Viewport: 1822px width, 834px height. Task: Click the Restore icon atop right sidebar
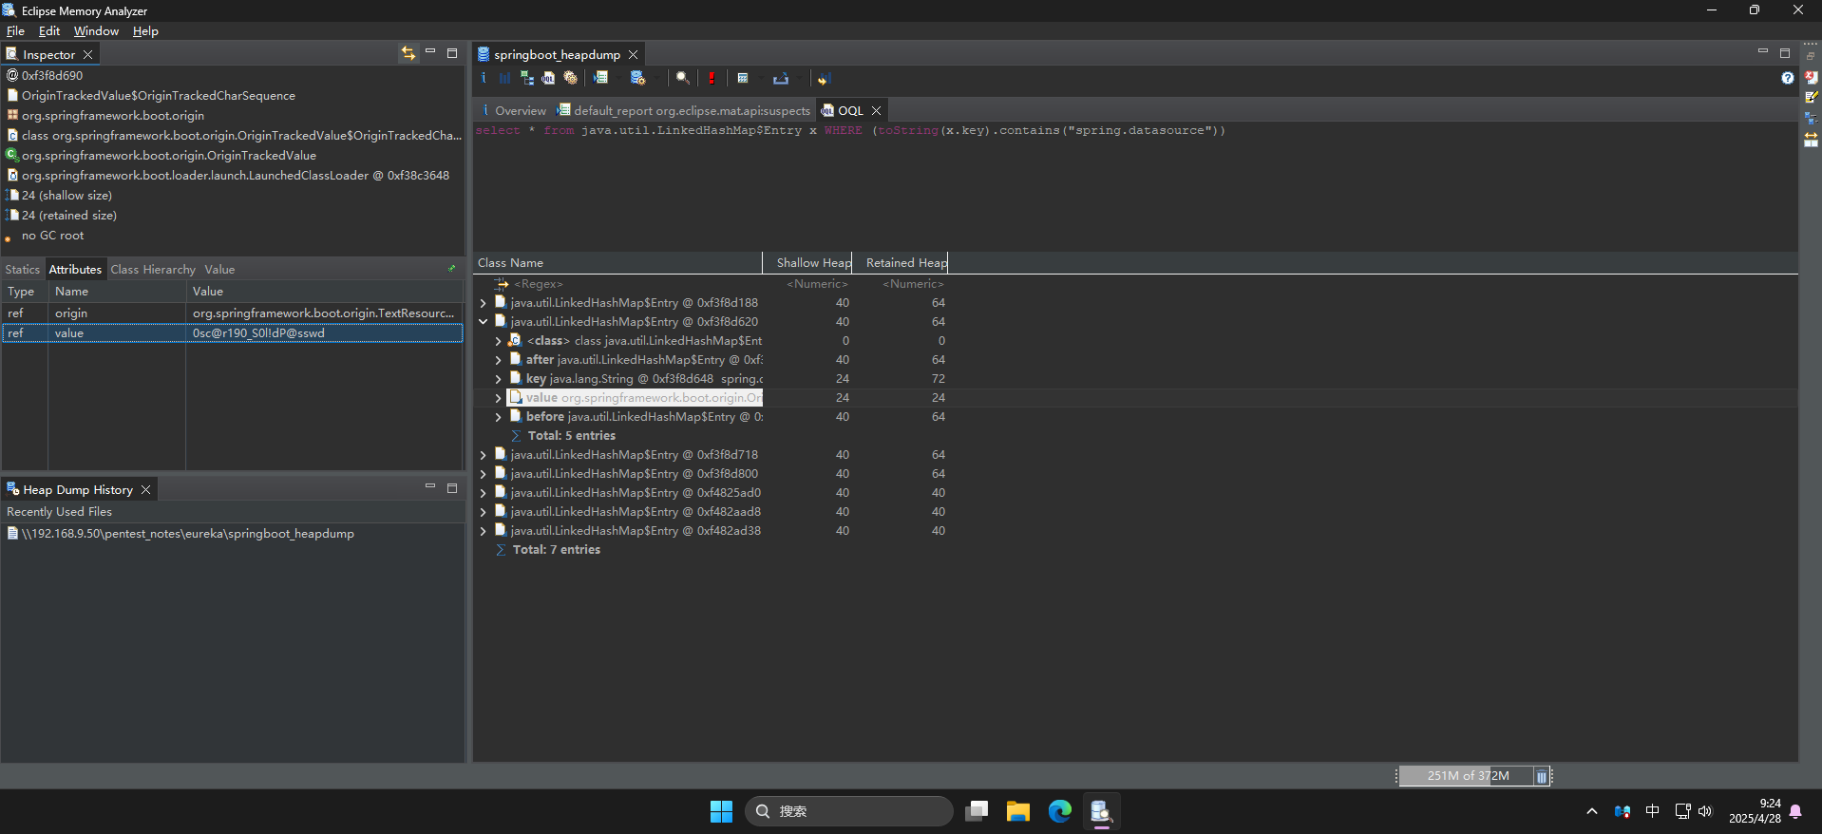pos(1811,57)
